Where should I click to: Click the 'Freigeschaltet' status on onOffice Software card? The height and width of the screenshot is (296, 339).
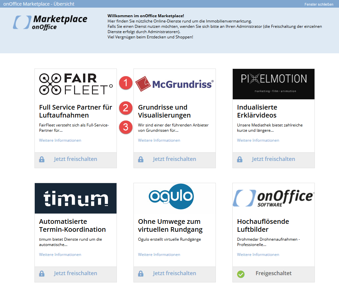(273, 273)
